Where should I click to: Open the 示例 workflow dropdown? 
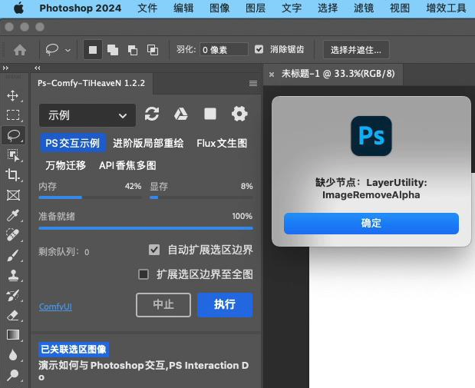(87, 115)
